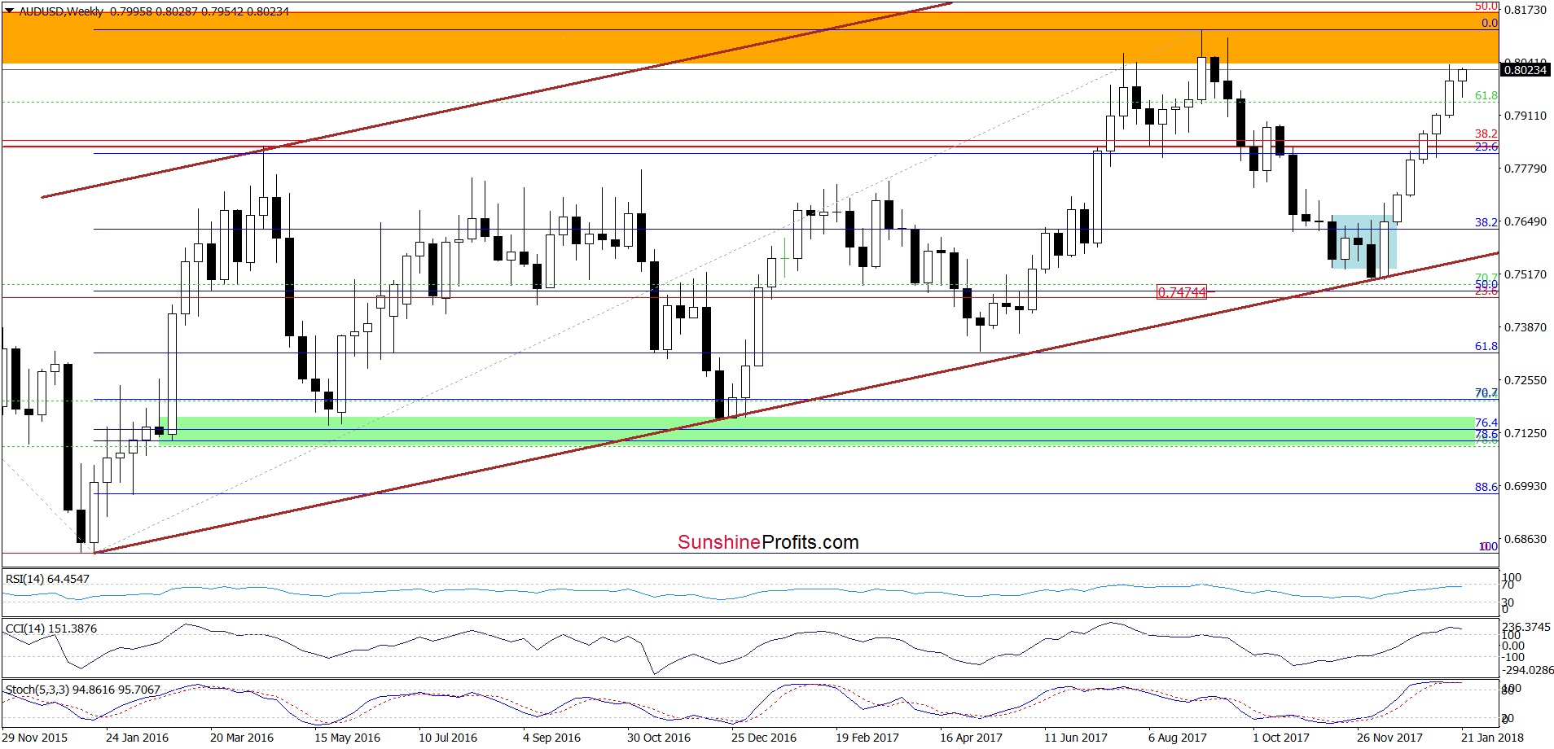Click the 25 Dec 2016 date label

(764, 738)
